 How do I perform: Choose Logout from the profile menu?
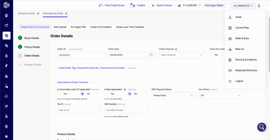click(x=239, y=81)
